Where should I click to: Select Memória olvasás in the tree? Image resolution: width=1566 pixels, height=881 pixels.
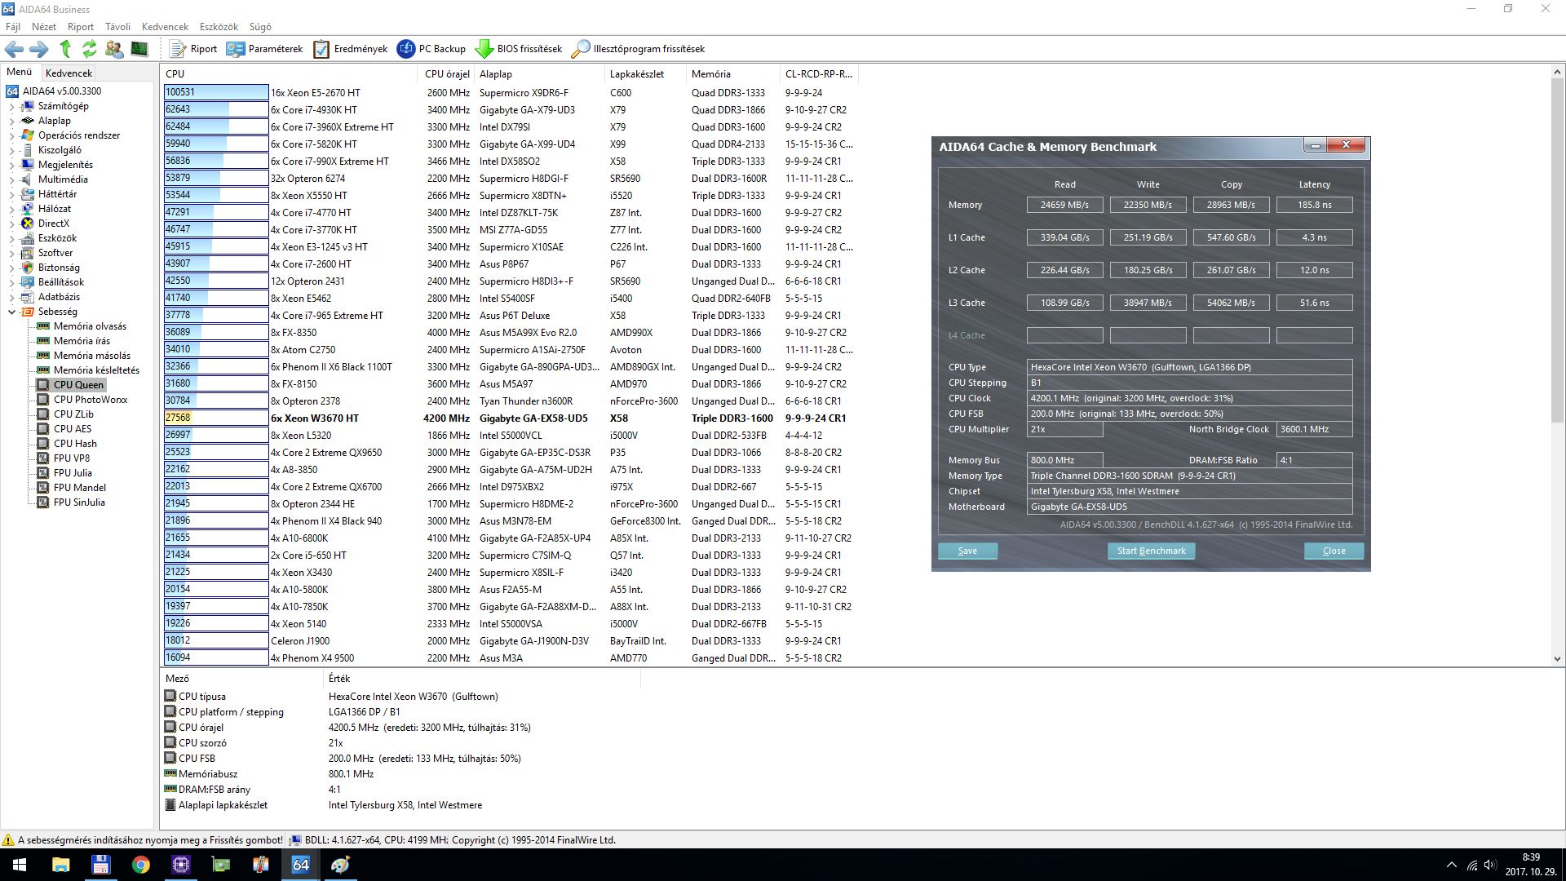coord(90,326)
